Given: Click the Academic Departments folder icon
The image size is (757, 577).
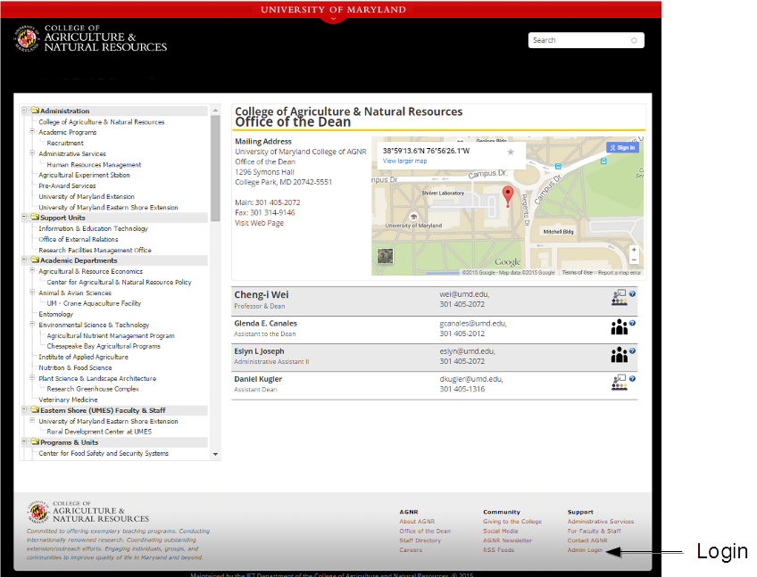Looking at the screenshot, I should [x=35, y=260].
